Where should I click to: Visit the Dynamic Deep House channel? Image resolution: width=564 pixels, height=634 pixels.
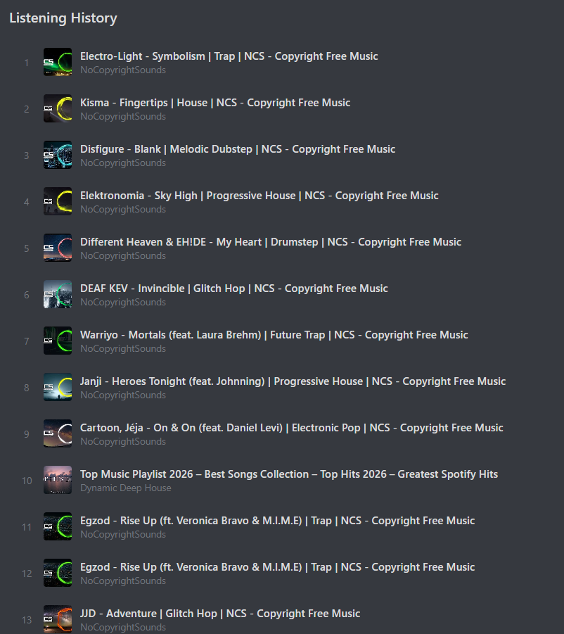tap(125, 488)
